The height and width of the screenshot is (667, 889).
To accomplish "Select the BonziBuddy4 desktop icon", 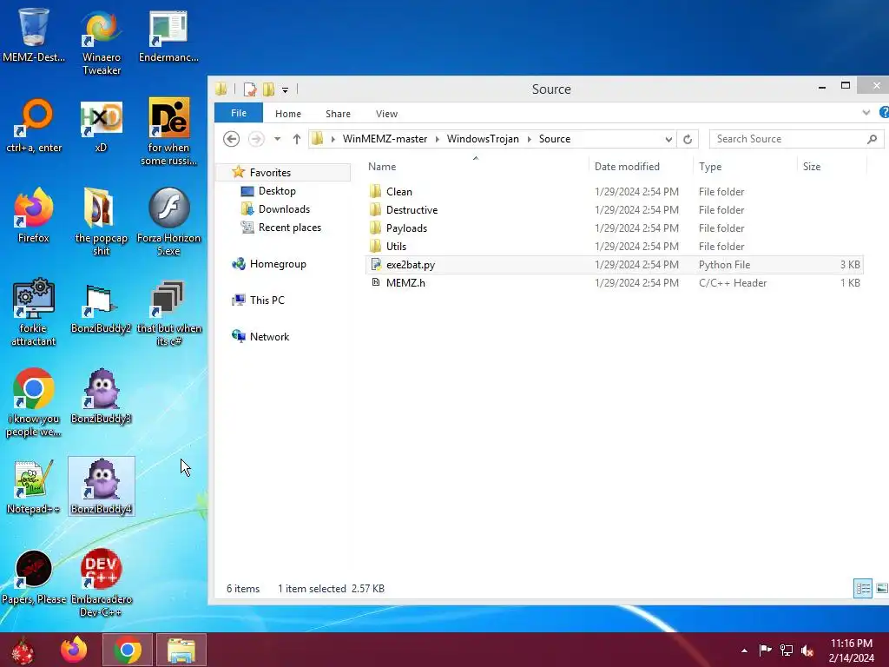I will coord(102,486).
